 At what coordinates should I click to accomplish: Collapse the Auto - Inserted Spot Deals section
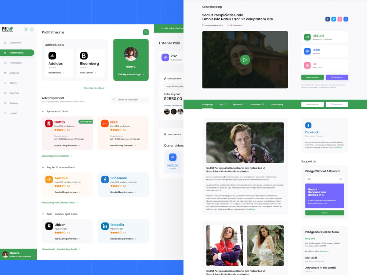tap(43, 214)
